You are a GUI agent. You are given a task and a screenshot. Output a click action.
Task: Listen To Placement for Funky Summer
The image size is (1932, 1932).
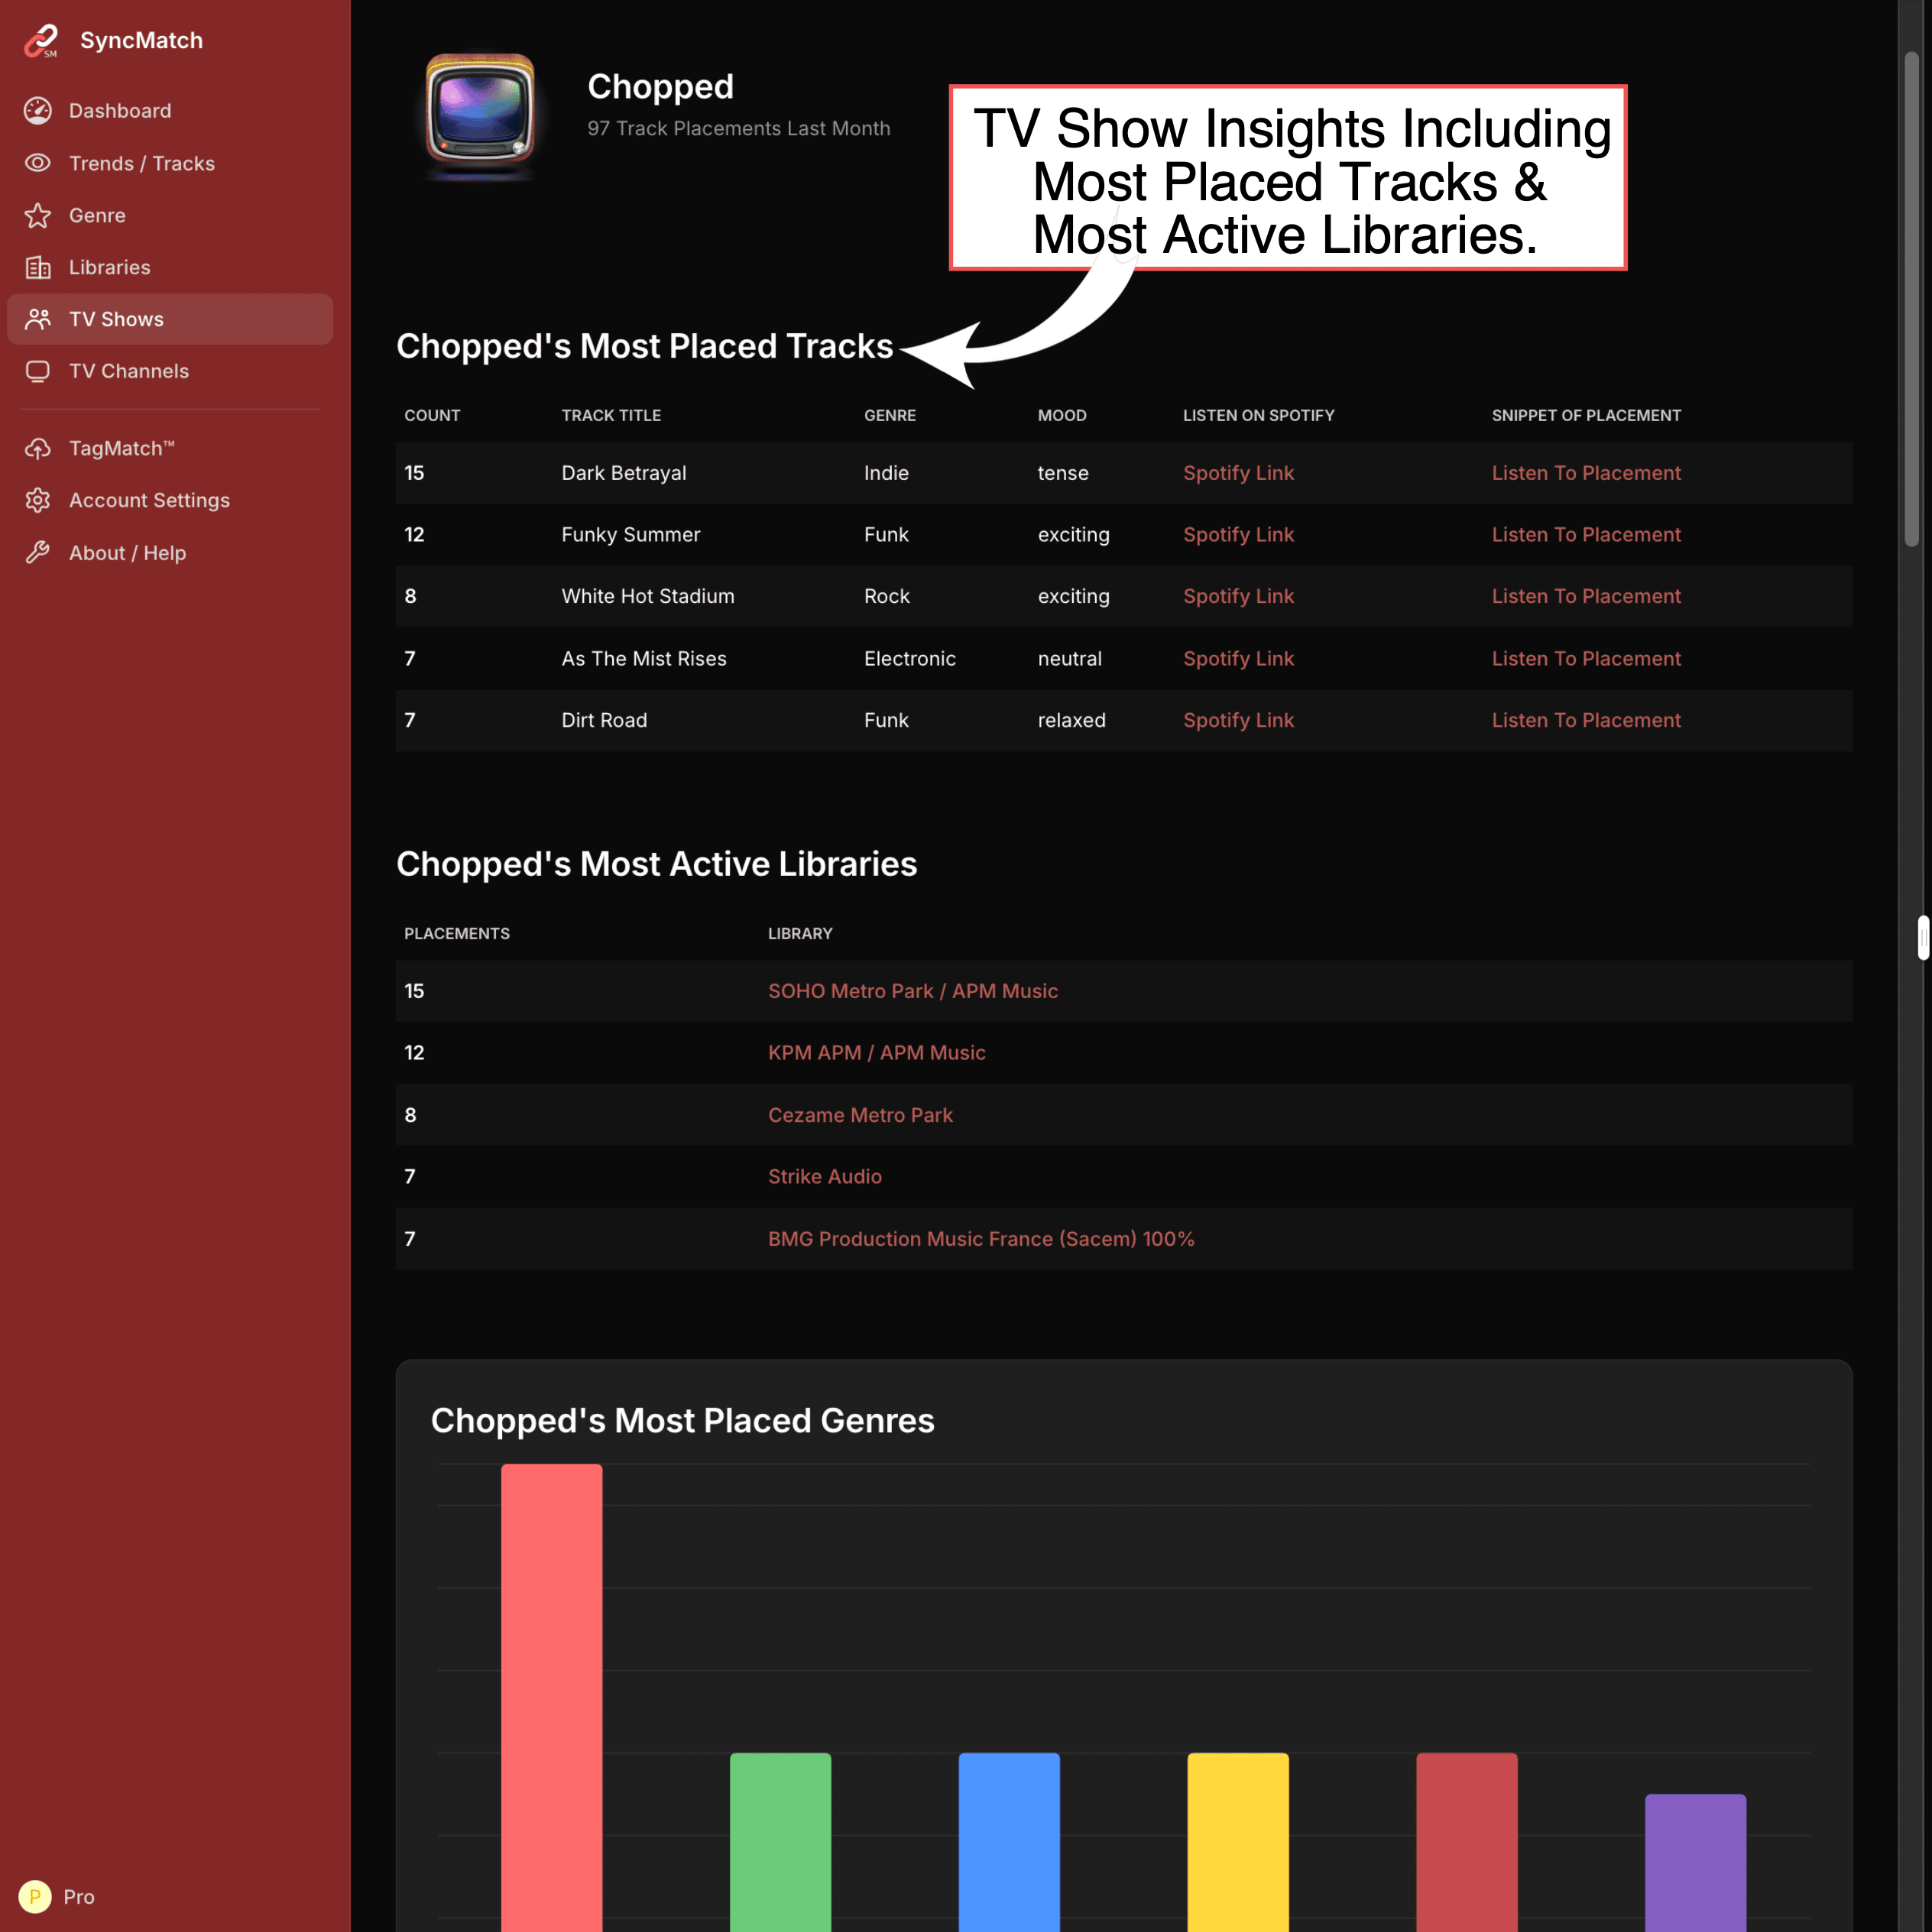(1586, 535)
